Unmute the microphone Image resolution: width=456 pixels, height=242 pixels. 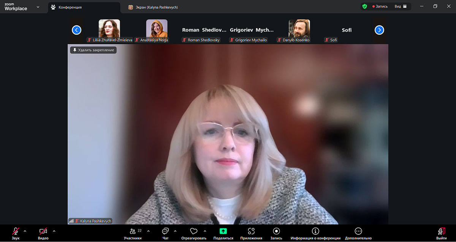click(16, 231)
